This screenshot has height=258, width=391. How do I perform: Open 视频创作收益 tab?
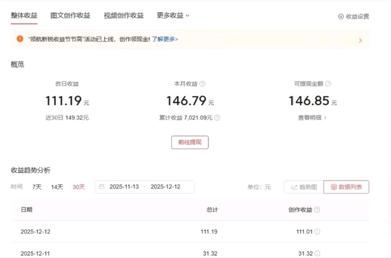[x=124, y=16]
